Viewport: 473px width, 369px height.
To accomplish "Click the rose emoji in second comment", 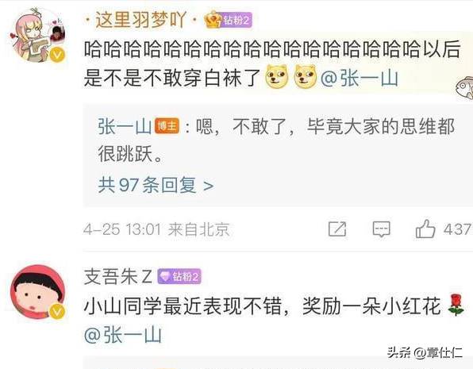I will click(x=456, y=306).
